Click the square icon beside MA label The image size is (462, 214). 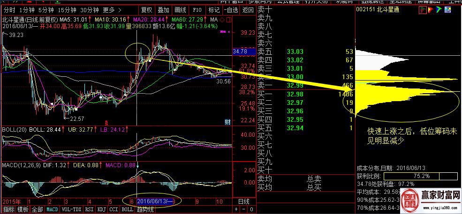pos(228,20)
